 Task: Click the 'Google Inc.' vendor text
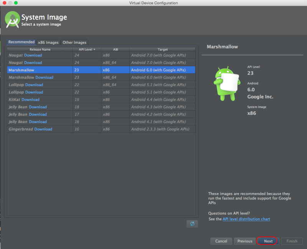(260, 97)
